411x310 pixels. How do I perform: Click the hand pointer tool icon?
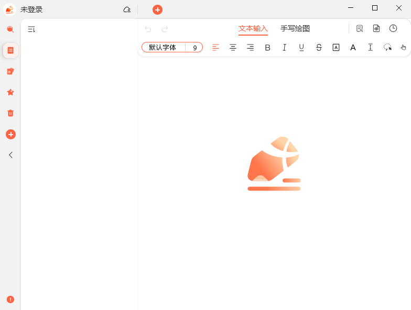pos(404,47)
